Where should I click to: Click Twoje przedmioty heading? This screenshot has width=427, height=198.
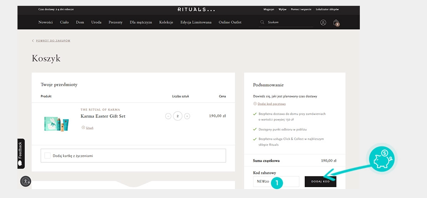(x=59, y=84)
